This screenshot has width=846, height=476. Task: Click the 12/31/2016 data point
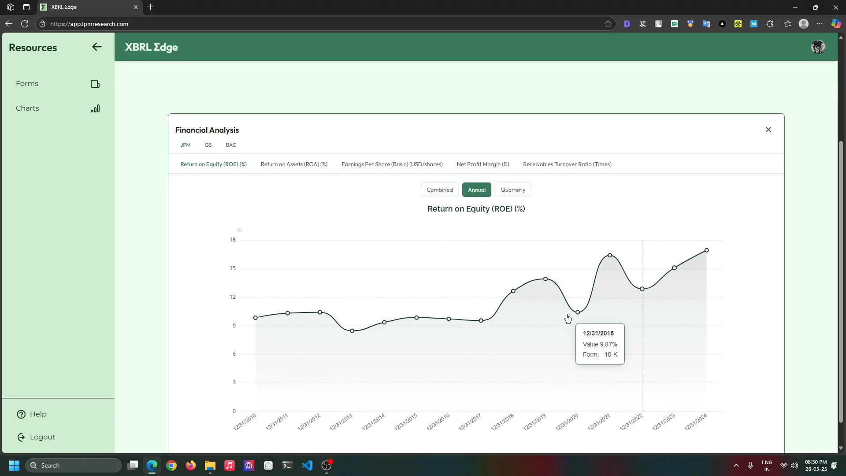(449, 319)
